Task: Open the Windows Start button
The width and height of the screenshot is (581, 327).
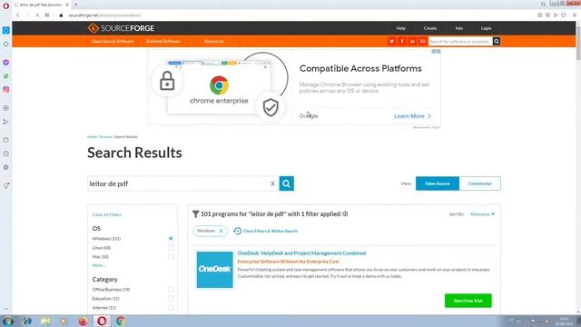Action: pyautogui.click(x=8, y=321)
